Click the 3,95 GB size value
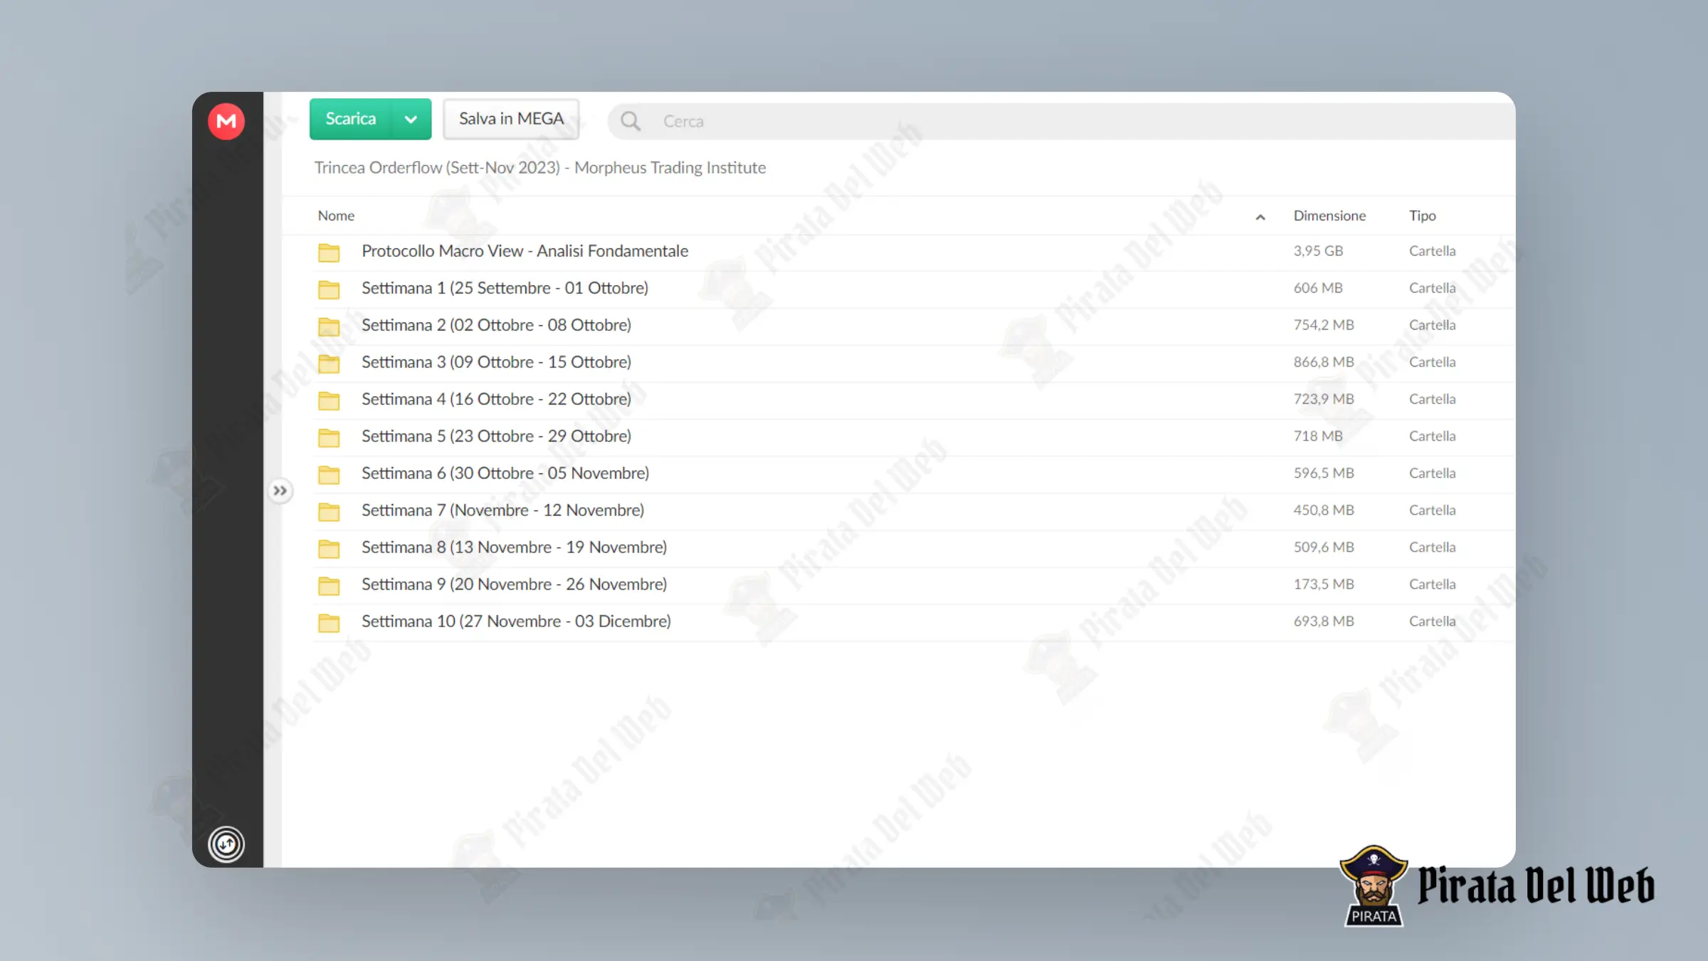Image resolution: width=1708 pixels, height=961 pixels. (x=1318, y=251)
